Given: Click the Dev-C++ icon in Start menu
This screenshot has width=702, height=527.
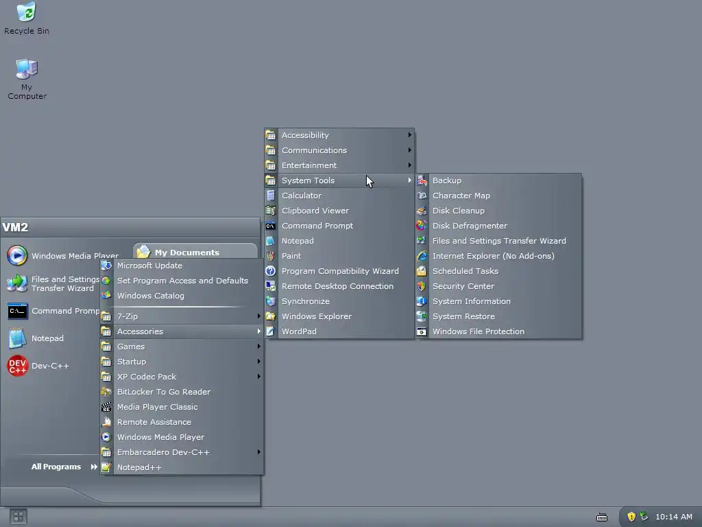Looking at the screenshot, I should 17,366.
